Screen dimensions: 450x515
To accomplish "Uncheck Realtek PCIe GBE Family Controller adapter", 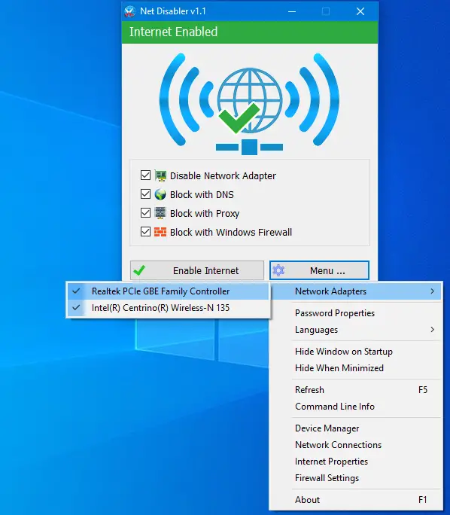I will (x=169, y=291).
